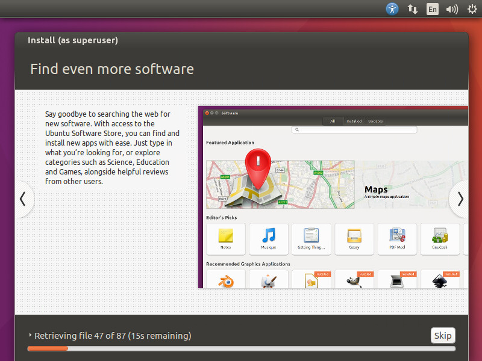Go back to the previous installer slide

pyautogui.click(x=23, y=199)
